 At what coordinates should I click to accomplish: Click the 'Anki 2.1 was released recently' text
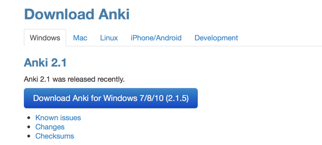click(74, 79)
